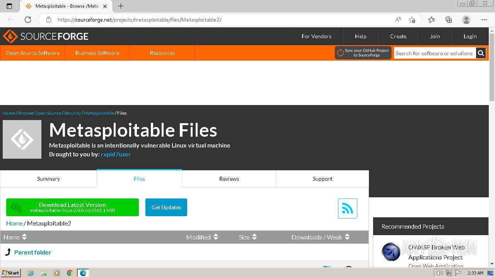495x278 pixels.
Task: Click the browser profile avatar icon
Action: 466,20
